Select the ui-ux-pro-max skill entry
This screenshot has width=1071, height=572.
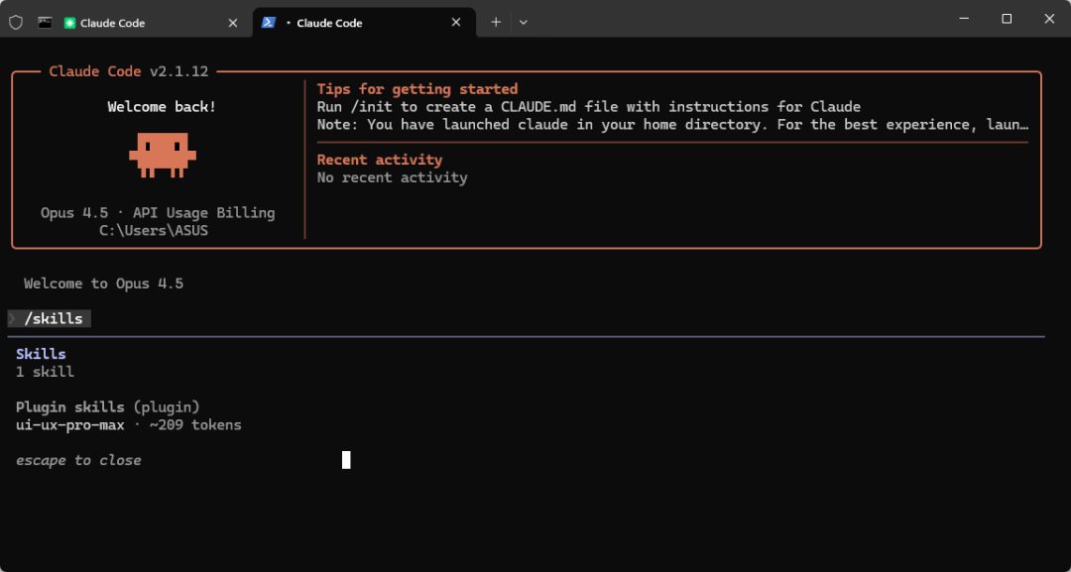pos(128,425)
